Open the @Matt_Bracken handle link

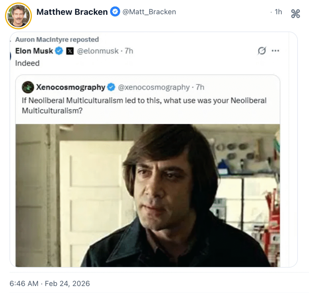tap(149, 12)
